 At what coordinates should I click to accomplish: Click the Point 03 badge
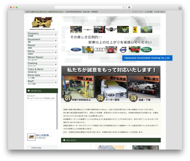(133, 98)
